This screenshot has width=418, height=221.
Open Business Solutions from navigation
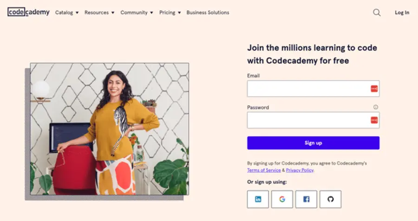(208, 13)
